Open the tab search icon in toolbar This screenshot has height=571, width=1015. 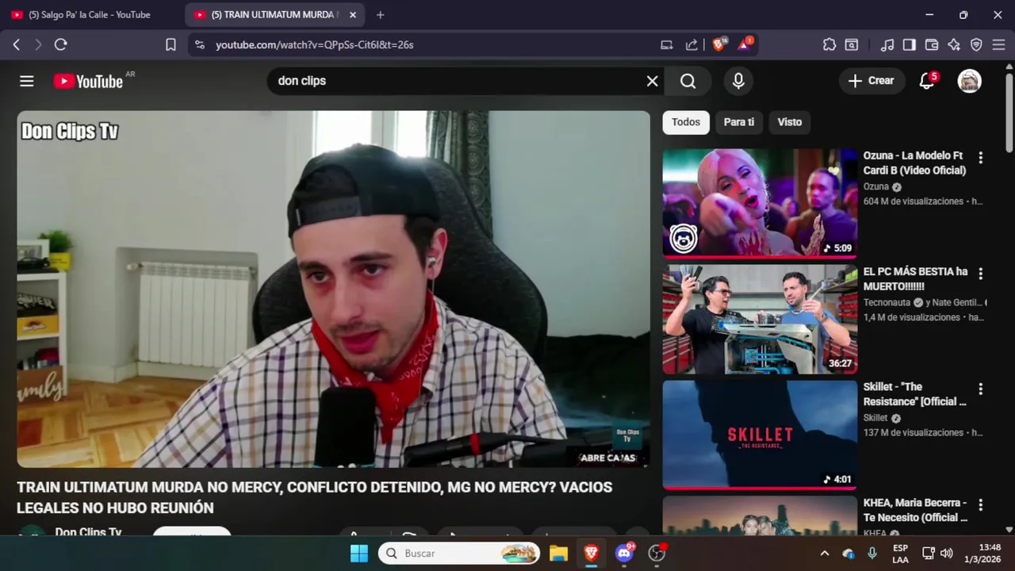click(x=852, y=44)
